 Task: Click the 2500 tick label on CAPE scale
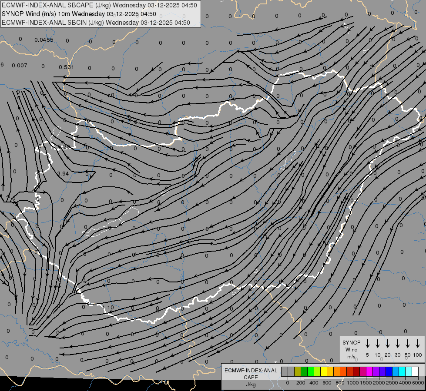pos(392,383)
